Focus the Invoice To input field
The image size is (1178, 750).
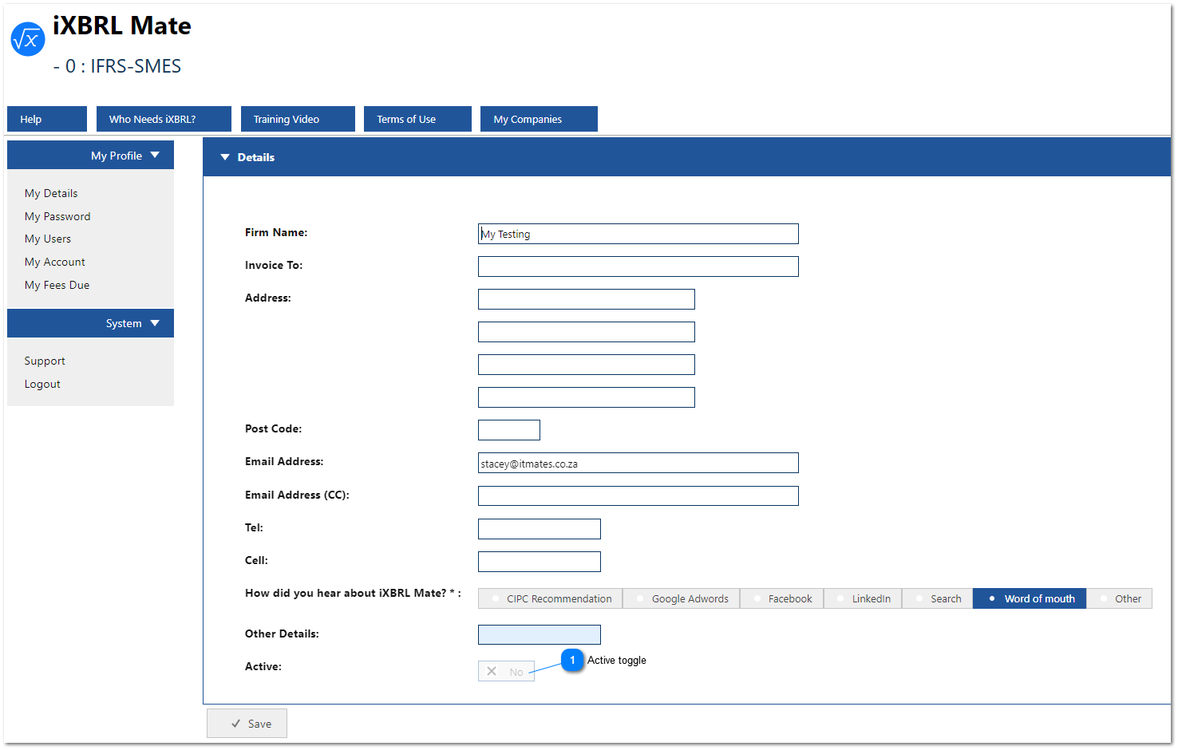coord(638,266)
